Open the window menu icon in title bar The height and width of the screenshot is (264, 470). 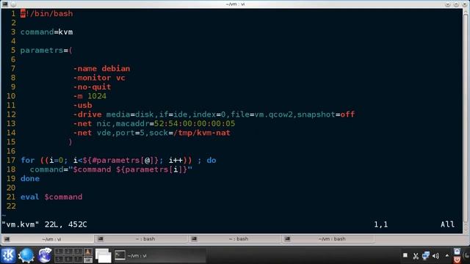tap(5, 4)
